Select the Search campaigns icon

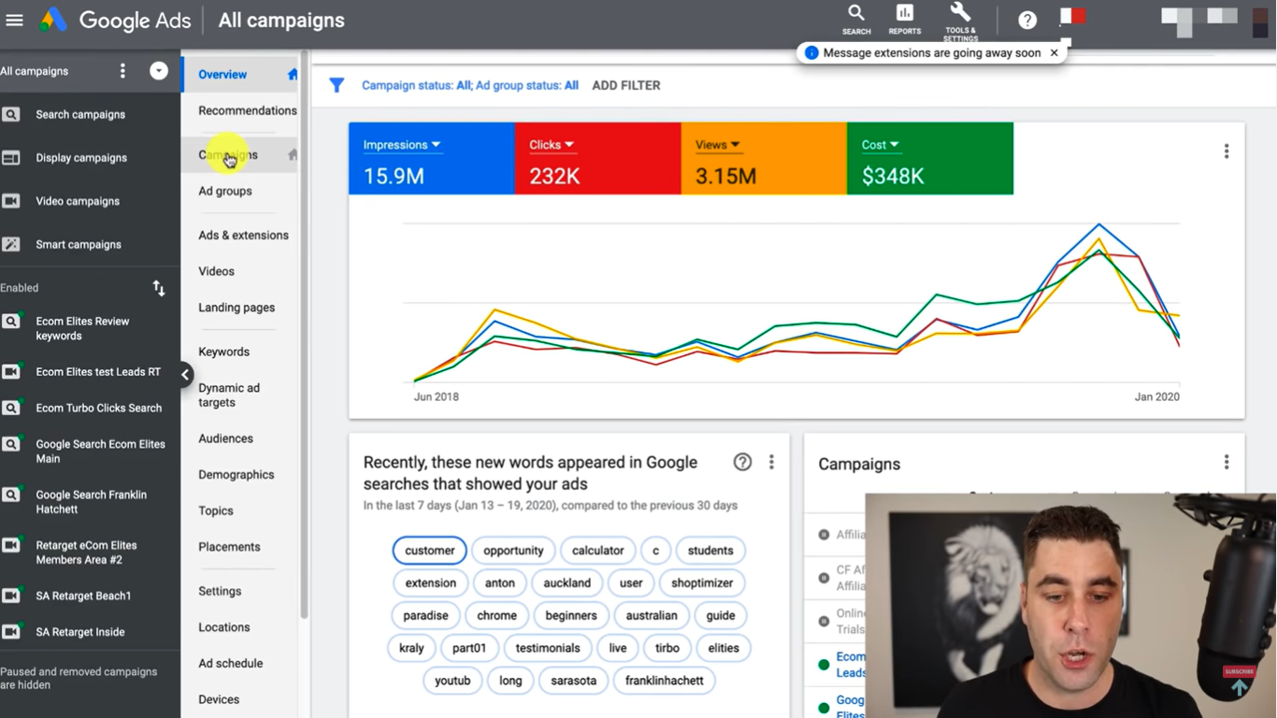click(x=11, y=114)
